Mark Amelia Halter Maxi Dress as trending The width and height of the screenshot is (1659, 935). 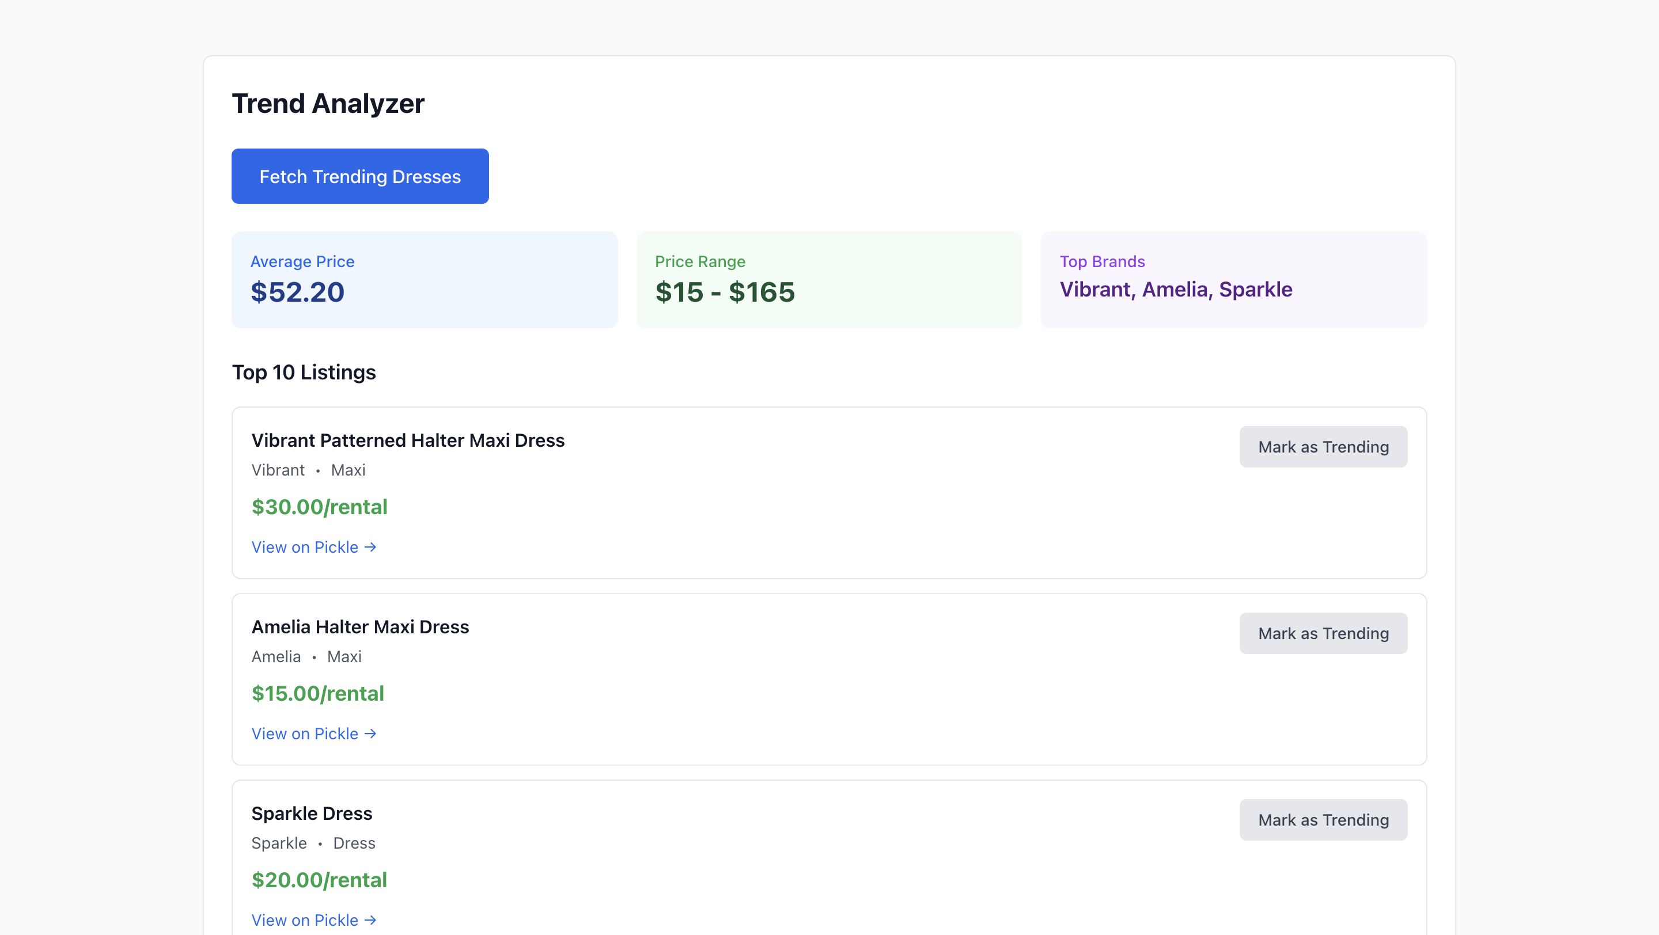[x=1323, y=633]
